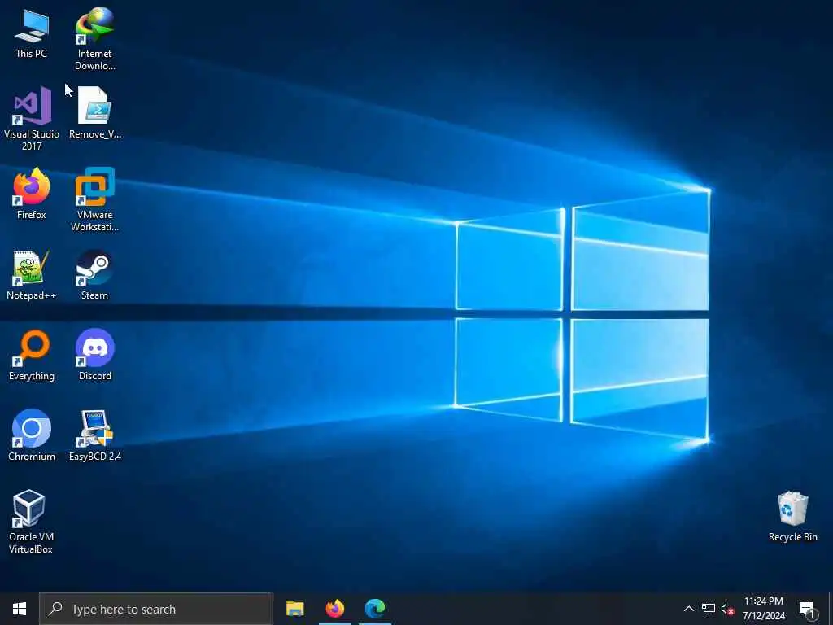
Task: Select the Everything search shortcut
Action: (32, 356)
